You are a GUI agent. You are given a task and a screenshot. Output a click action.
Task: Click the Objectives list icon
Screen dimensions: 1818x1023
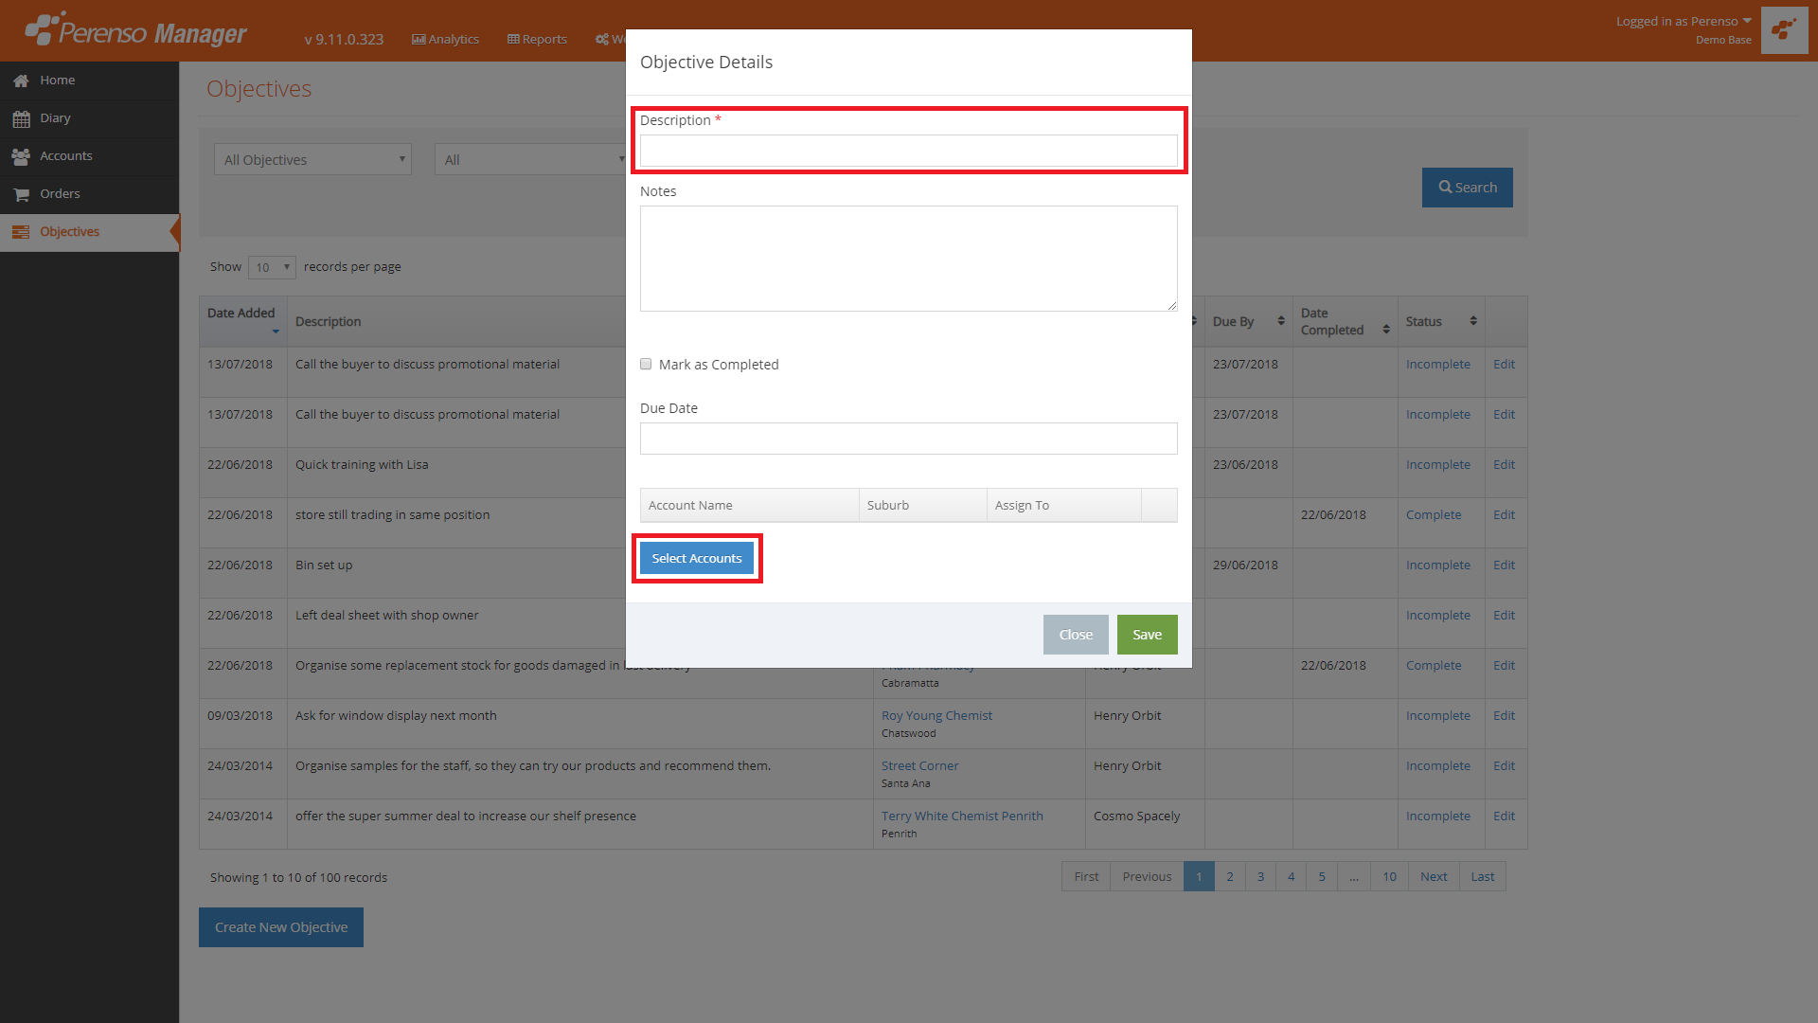[21, 232]
